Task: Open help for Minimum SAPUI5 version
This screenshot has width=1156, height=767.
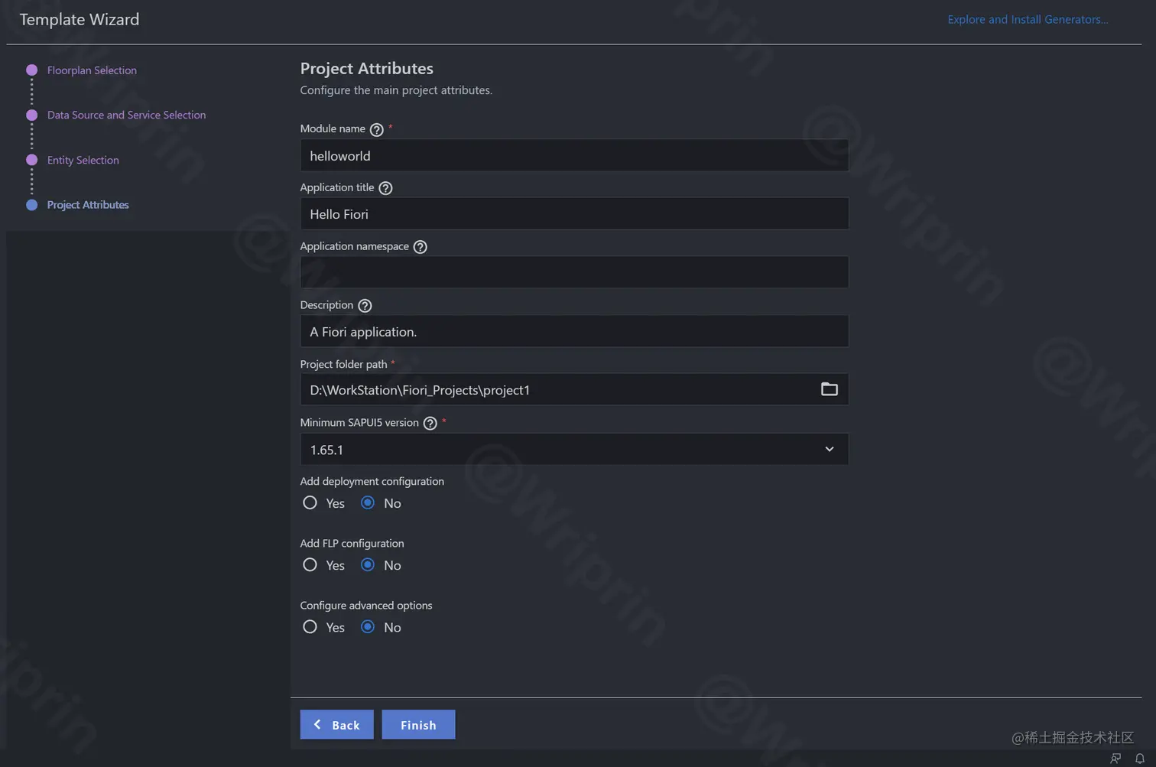Action: [430, 423]
